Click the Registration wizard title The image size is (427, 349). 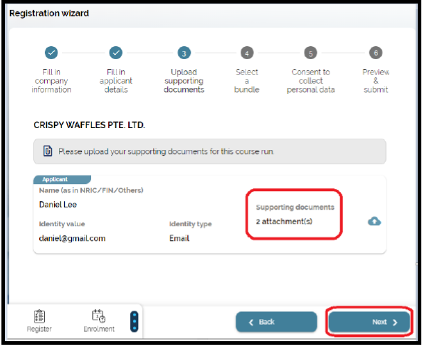point(49,14)
